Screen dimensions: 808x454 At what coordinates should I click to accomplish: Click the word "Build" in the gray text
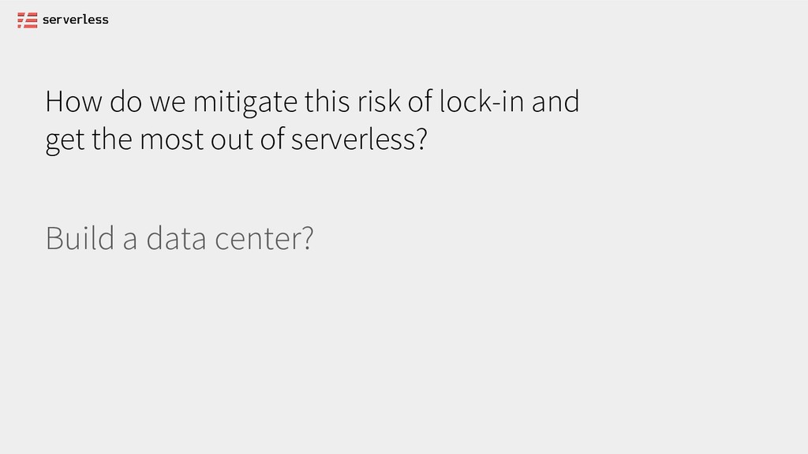(80, 238)
